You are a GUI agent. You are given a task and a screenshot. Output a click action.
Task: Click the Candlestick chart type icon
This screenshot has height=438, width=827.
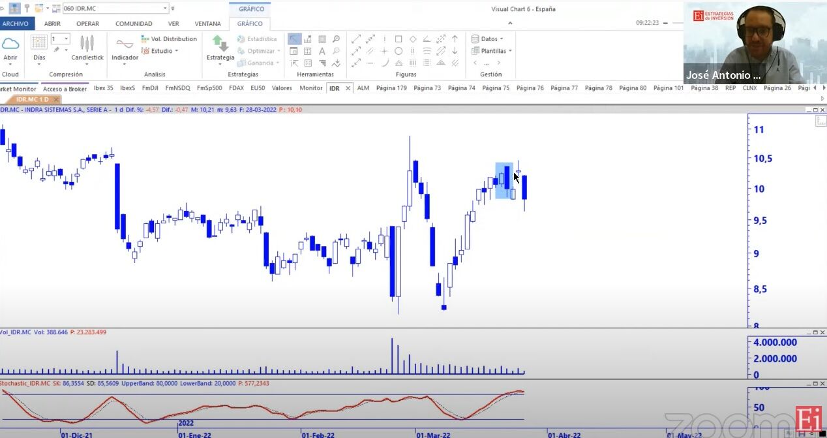click(x=87, y=43)
